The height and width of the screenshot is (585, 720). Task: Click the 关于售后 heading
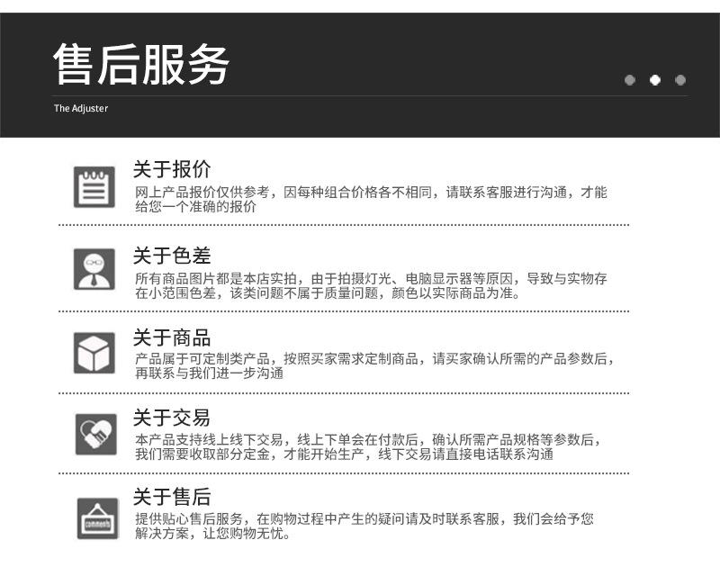[172, 497]
